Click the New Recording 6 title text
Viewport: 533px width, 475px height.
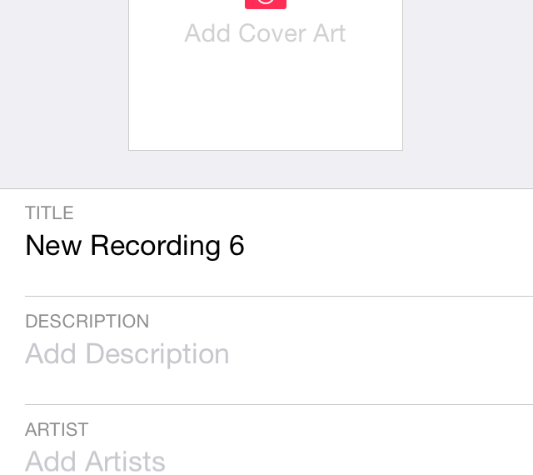[x=134, y=246]
